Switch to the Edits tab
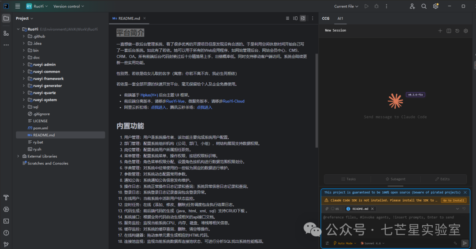476x249 pixels. tap(443, 179)
